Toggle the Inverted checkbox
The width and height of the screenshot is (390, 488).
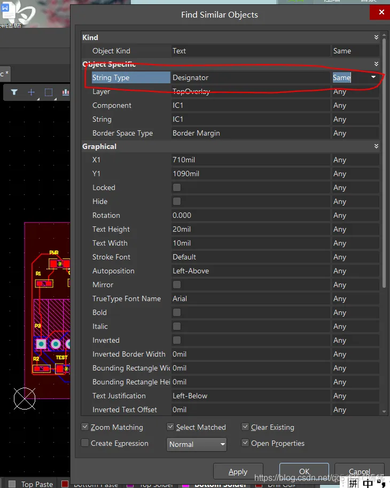(177, 340)
